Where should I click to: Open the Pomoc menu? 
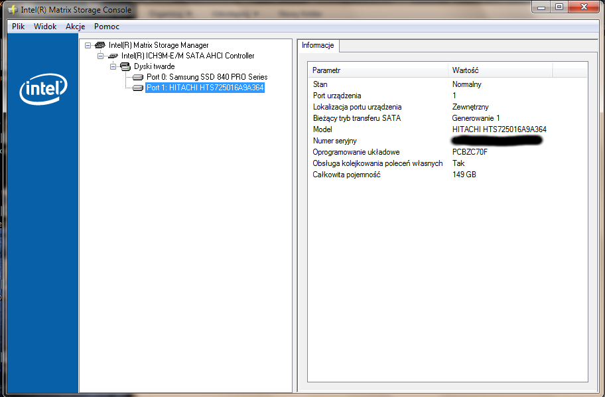point(107,27)
